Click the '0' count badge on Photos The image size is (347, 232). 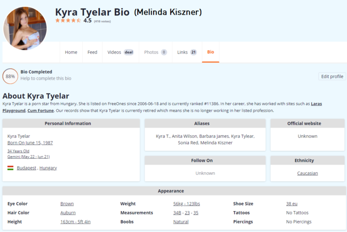(x=164, y=52)
